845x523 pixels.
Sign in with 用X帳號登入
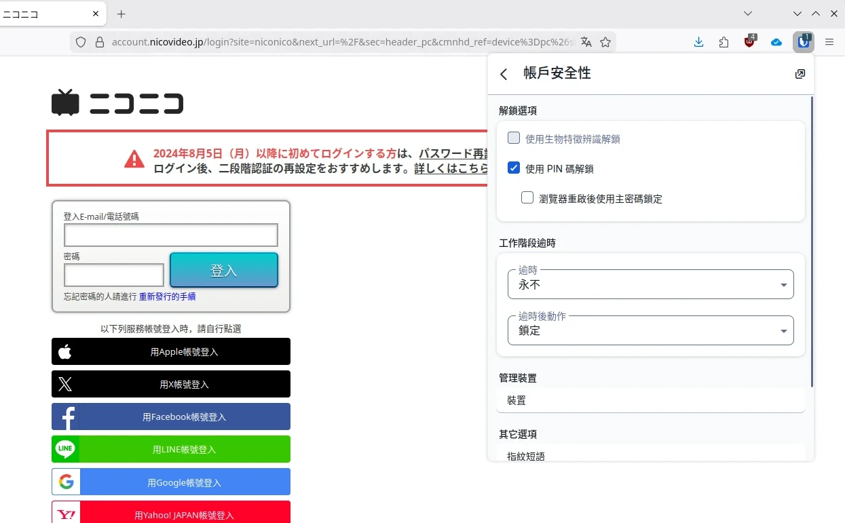[x=171, y=384]
